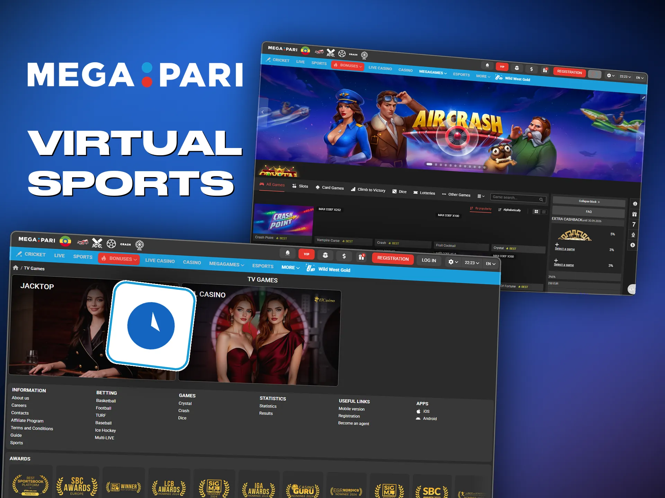
Task: Switch to small grid view in back window
Action: pos(544,212)
